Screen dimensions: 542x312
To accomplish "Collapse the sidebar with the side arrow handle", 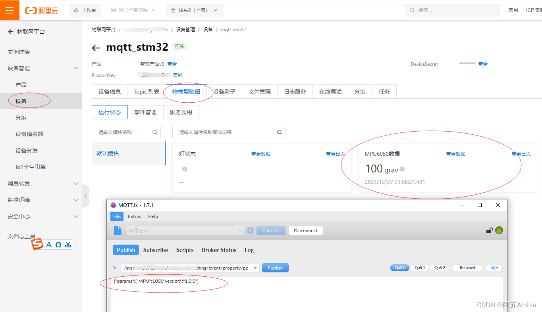I will (x=86, y=196).
